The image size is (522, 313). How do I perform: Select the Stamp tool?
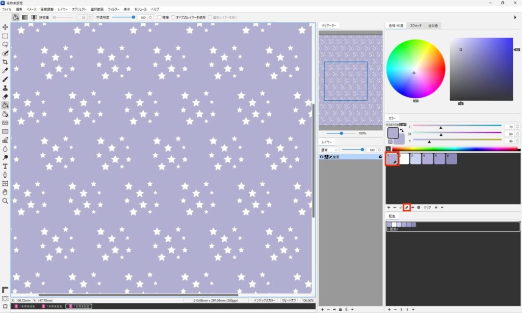(x=5, y=88)
